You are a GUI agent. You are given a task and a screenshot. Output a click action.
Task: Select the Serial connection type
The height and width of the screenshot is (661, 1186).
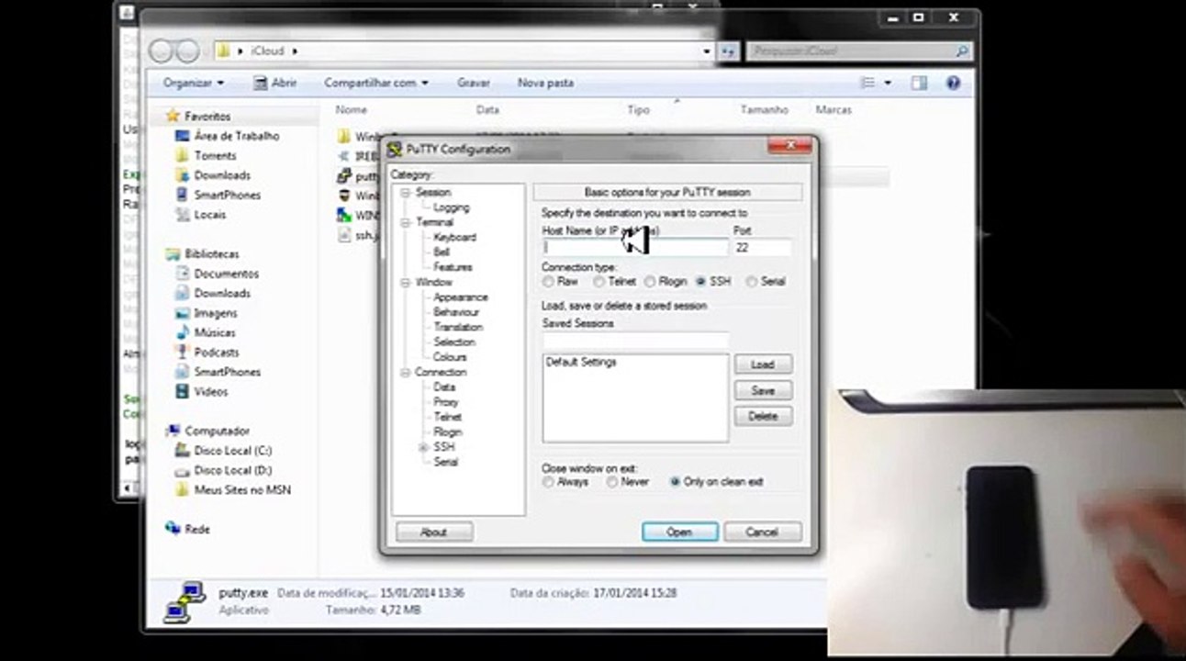tap(752, 282)
